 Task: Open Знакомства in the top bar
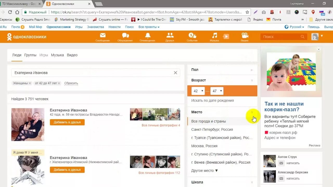(95, 27)
